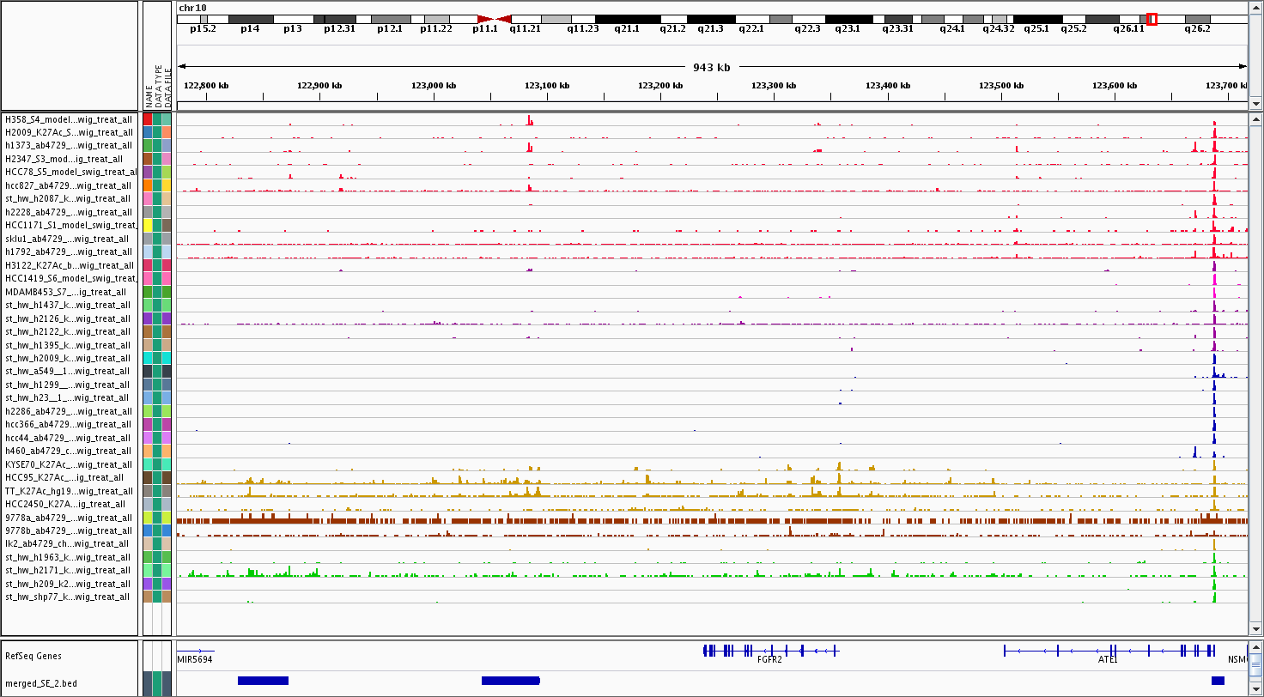Screen dimensions: 1264x697
Task: Click the red centromere marker on ideogram
Action: tap(495, 19)
